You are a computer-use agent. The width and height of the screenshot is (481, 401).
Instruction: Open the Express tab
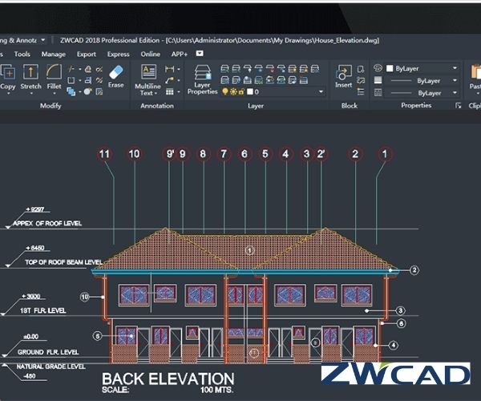point(118,54)
